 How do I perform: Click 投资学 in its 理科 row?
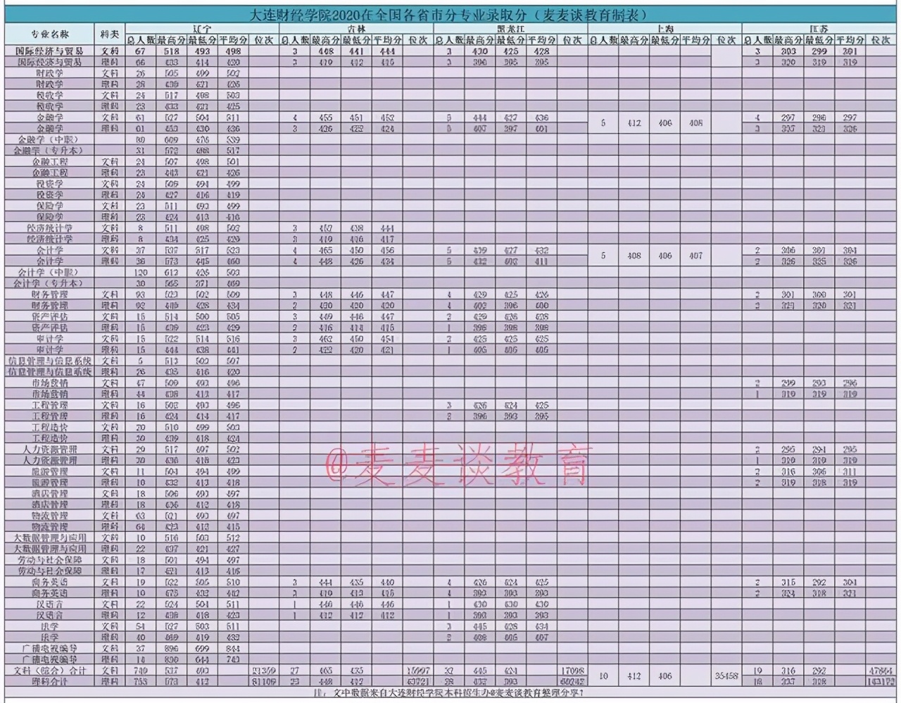click(x=50, y=194)
